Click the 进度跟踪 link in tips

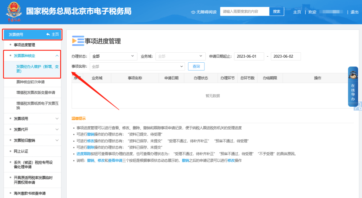pos(83,154)
